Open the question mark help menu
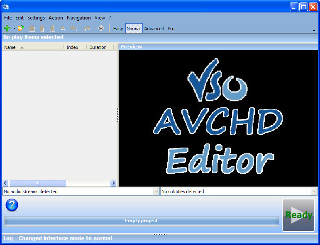Viewport: 320px width, 245px height. [x=110, y=18]
